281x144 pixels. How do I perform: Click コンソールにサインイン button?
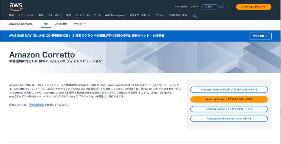pyautogui.click(x=254, y=7)
